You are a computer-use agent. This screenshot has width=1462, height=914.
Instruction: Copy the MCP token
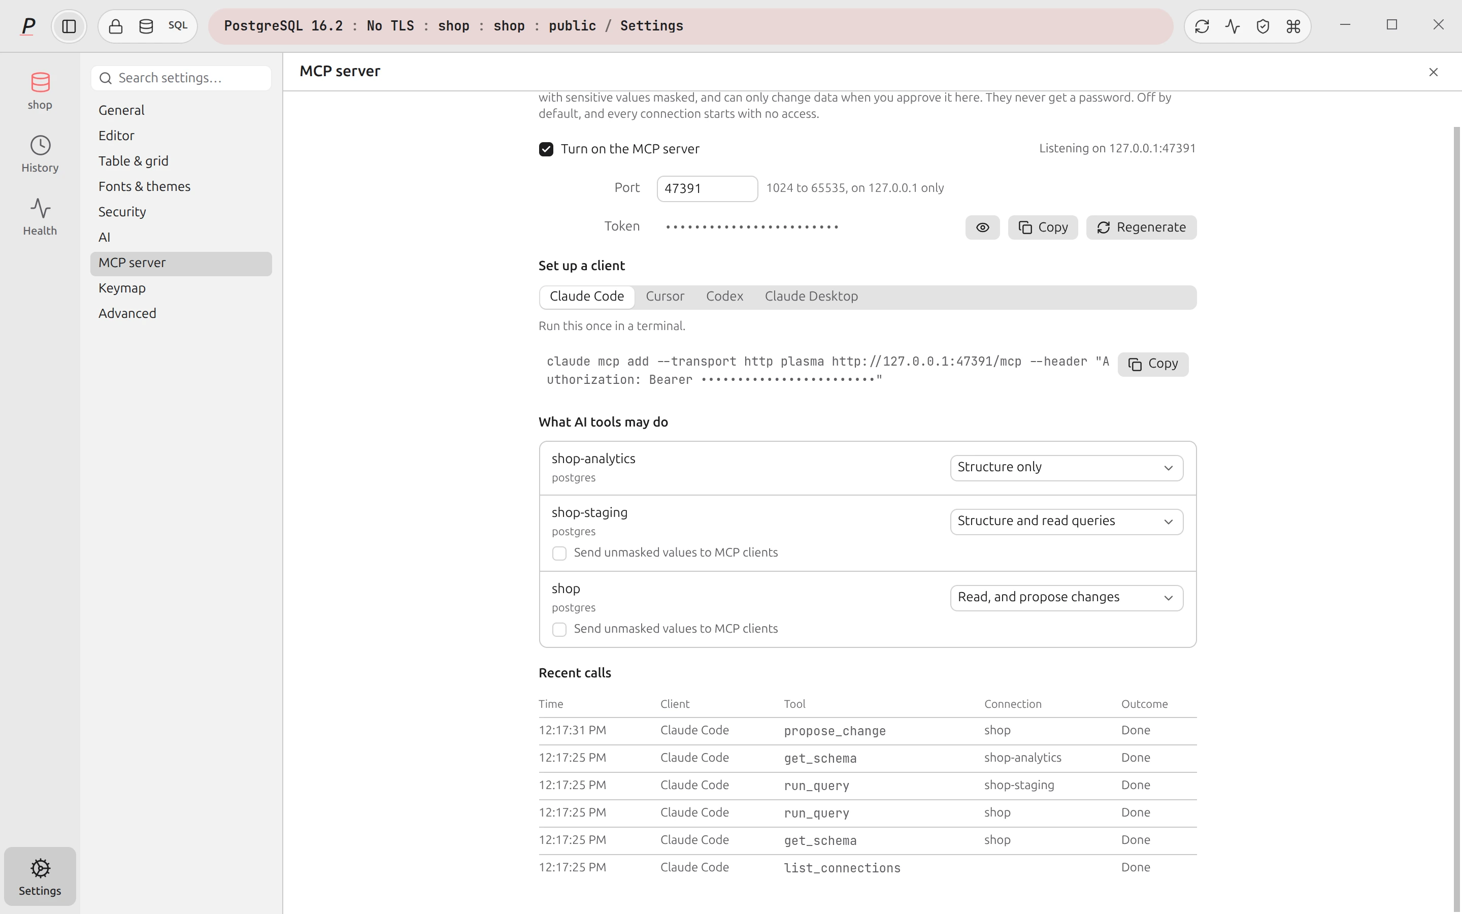[1043, 227]
